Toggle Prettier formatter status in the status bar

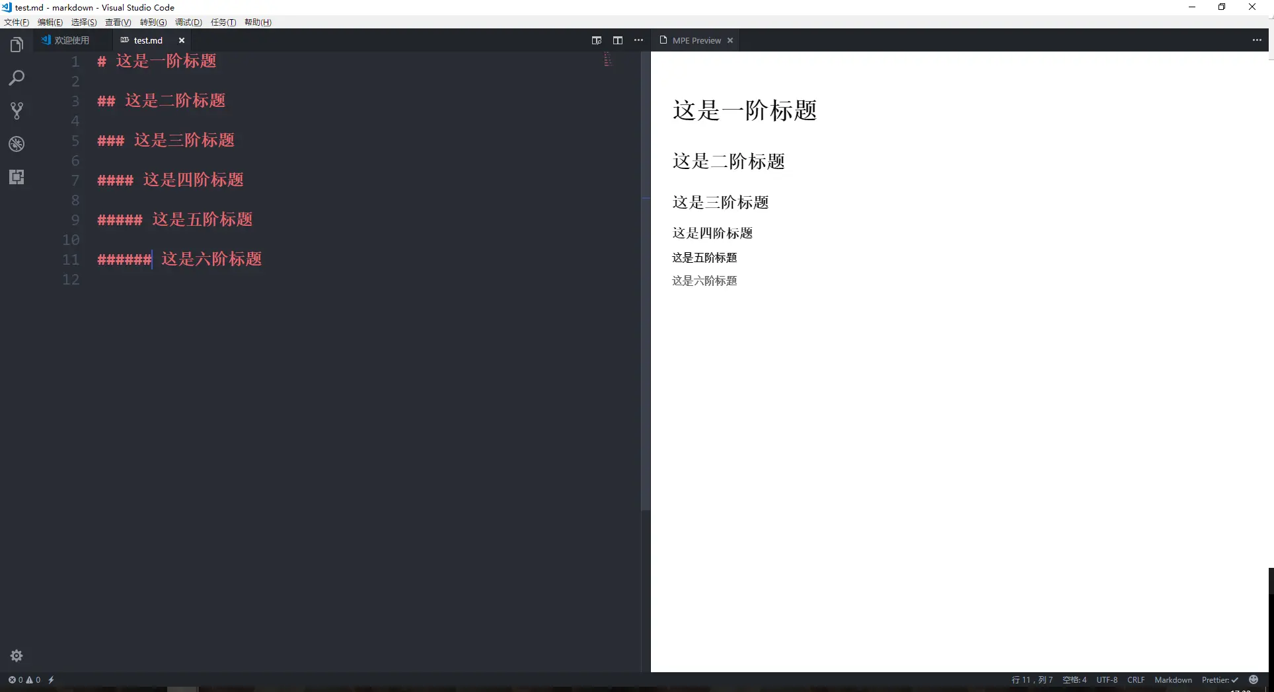(1220, 680)
